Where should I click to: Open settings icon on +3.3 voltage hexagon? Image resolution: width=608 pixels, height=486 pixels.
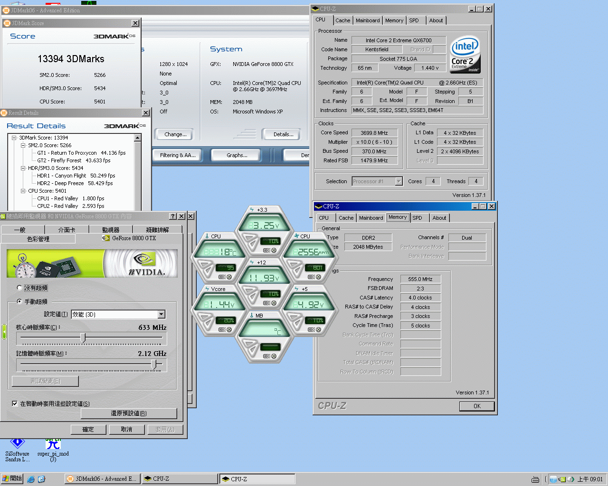point(266,250)
